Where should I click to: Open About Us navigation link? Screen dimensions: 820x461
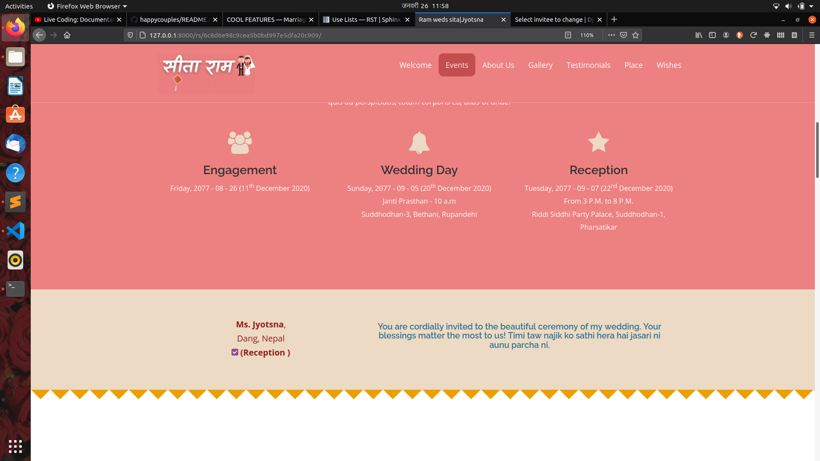click(498, 65)
